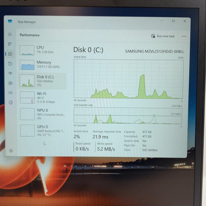Click the SAMSUNG MZVL2512HDJD-00BLL model text
The height and width of the screenshot is (206, 206).
(154, 51)
